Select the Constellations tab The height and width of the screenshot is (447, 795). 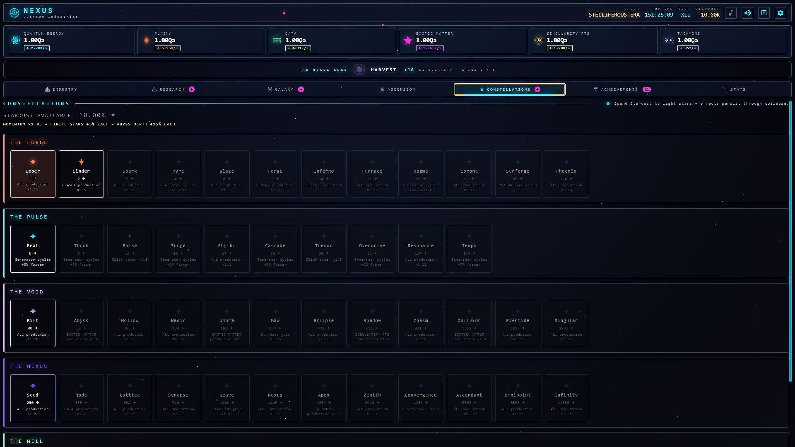coord(510,89)
